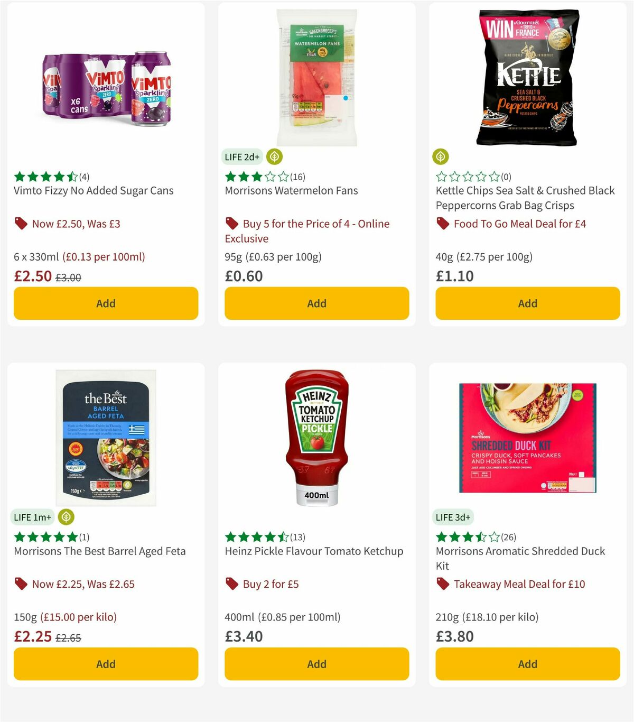Click the red offer tag icon on the Vimto deal
The width and height of the screenshot is (634, 722).
[x=21, y=224]
